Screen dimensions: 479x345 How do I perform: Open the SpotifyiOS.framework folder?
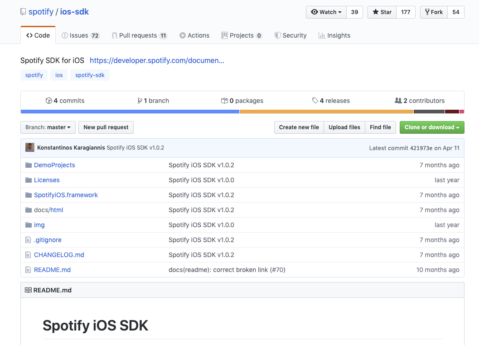coord(66,195)
